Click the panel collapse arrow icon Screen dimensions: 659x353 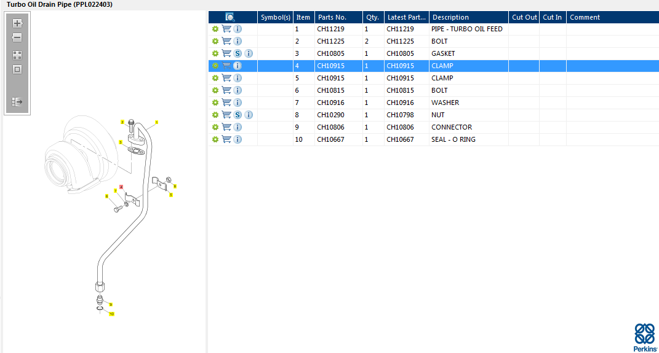(x=17, y=102)
